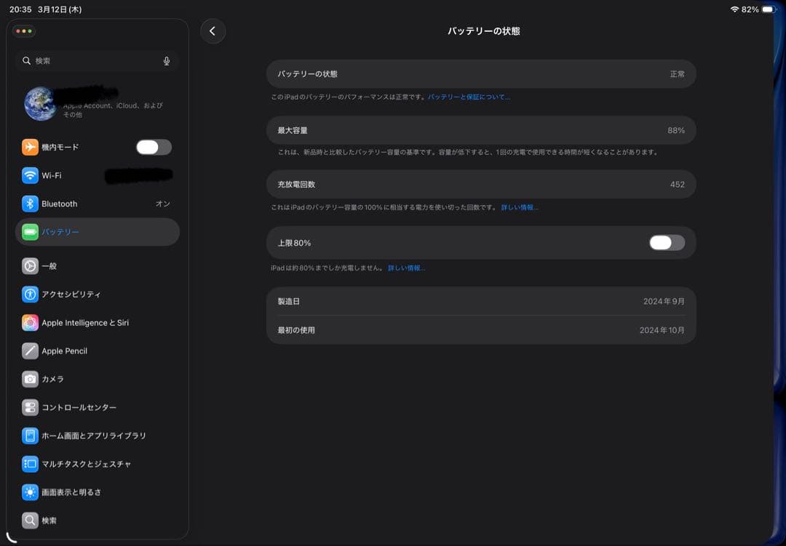The height and width of the screenshot is (546, 786).
Task: Open 詳しい情報 link under 充放電回数
Action: click(x=520, y=207)
